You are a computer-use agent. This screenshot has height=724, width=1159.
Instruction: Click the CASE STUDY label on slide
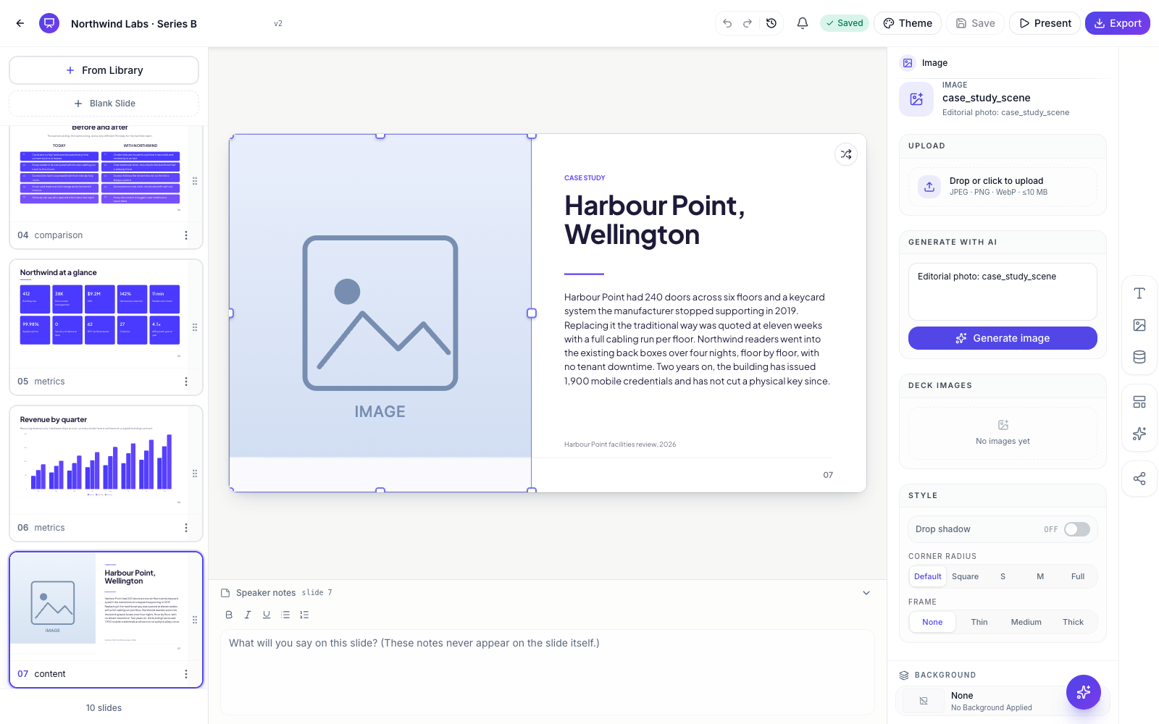[x=585, y=178]
